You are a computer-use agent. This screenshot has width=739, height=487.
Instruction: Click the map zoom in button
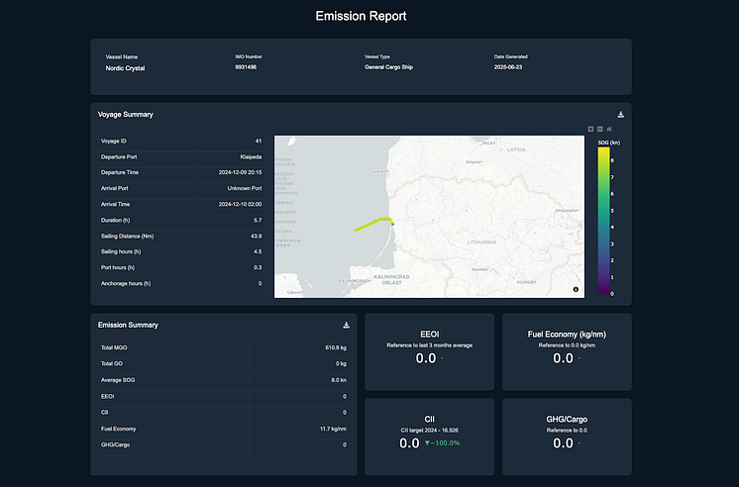[x=591, y=129]
